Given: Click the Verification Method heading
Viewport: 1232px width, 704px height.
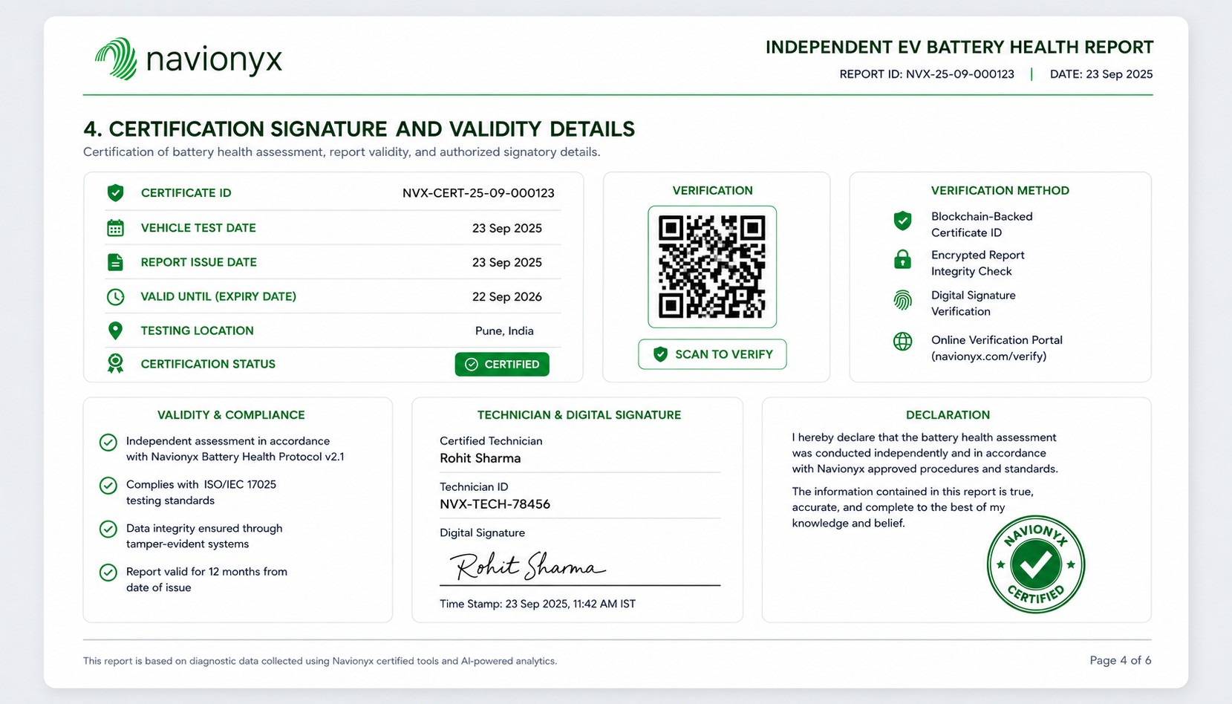Looking at the screenshot, I should [1000, 191].
